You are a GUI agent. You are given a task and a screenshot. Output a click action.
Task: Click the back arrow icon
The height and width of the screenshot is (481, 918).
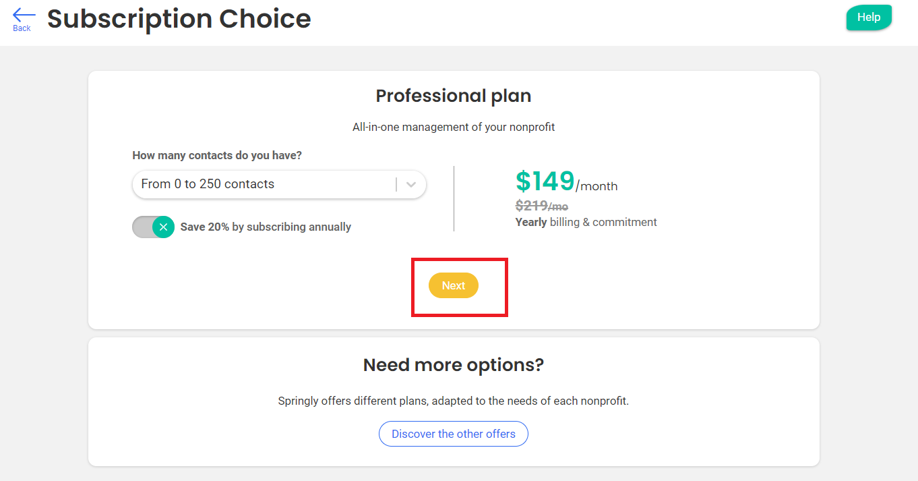click(24, 14)
